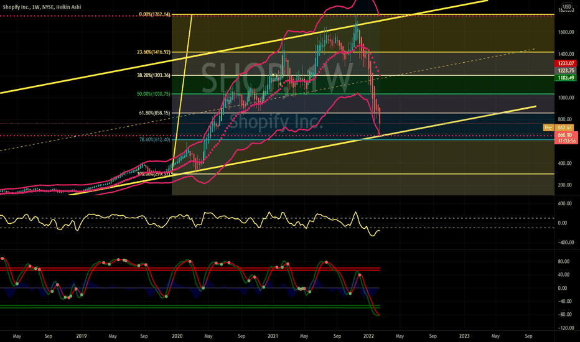Viewport: 580px width, 342px height.
Task: Click the 2019 label on time axis
Action: [82, 336]
